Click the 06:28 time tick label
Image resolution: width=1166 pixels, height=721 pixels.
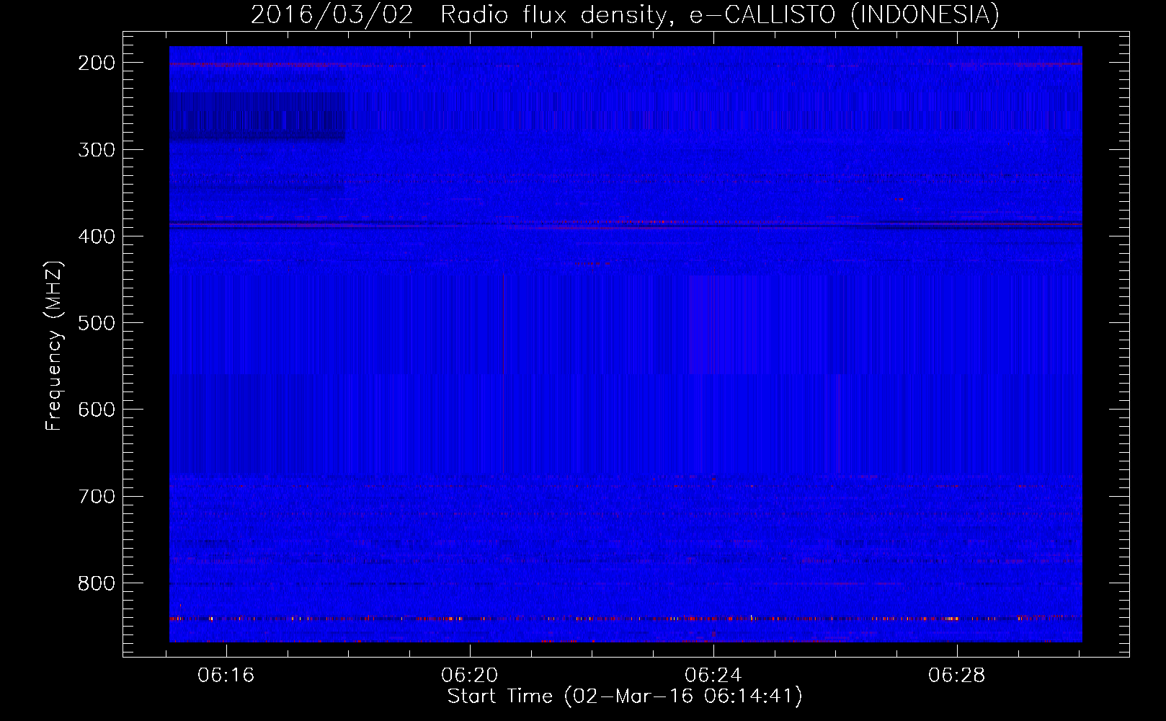coord(957,676)
